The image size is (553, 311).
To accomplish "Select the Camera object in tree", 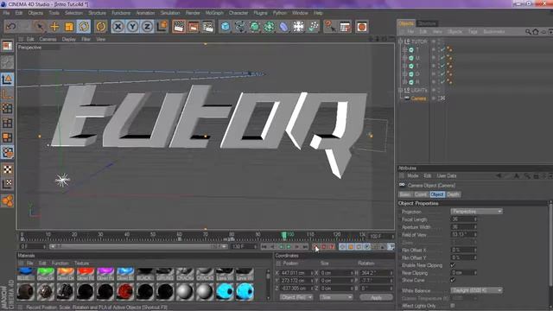I will [418, 98].
